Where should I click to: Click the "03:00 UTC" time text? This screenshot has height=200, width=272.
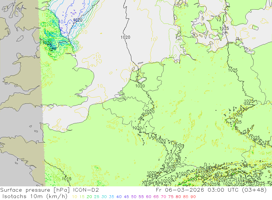click(x=223, y=190)
